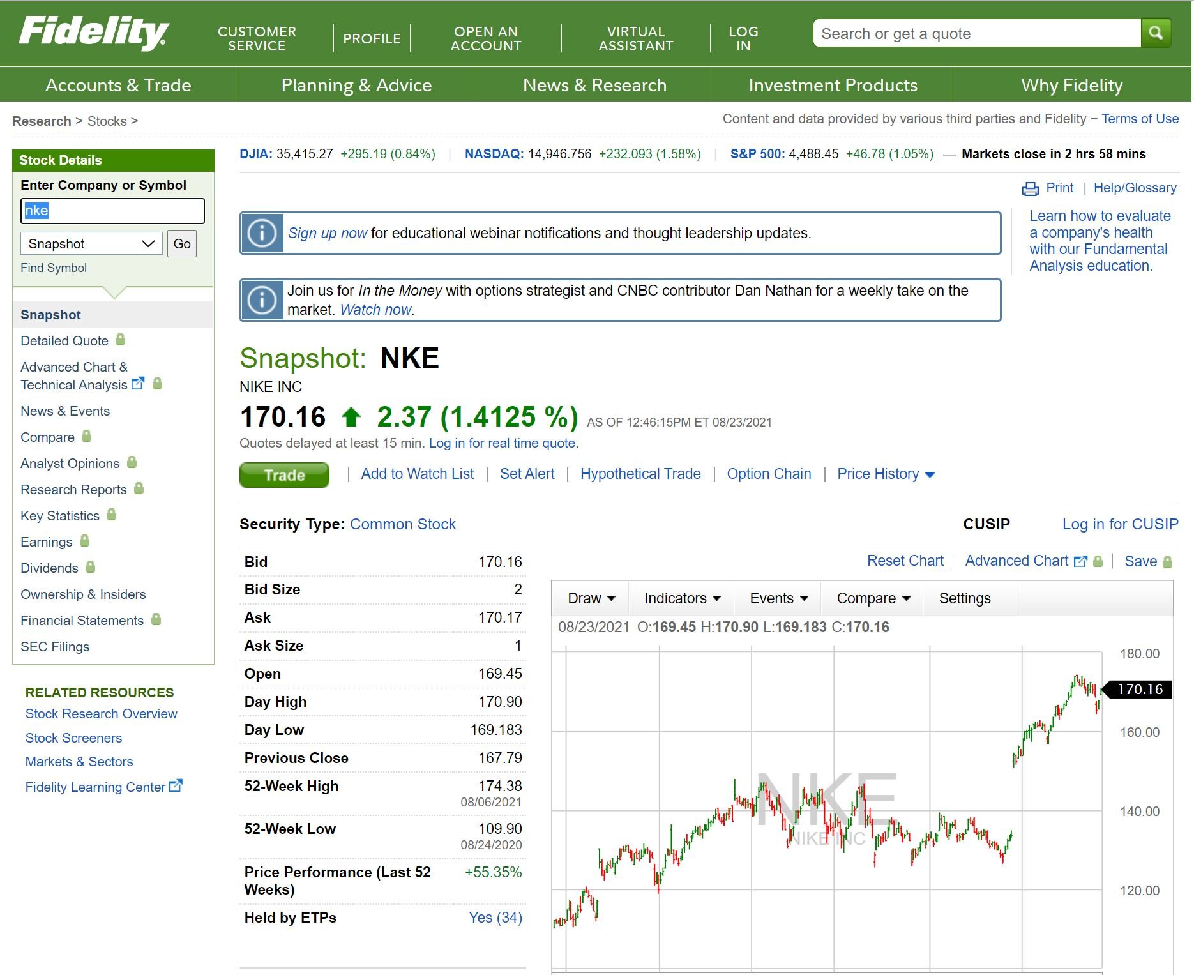Image resolution: width=1194 pixels, height=975 pixels.
Task: Expand the Price History dropdown
Action: 886,474
